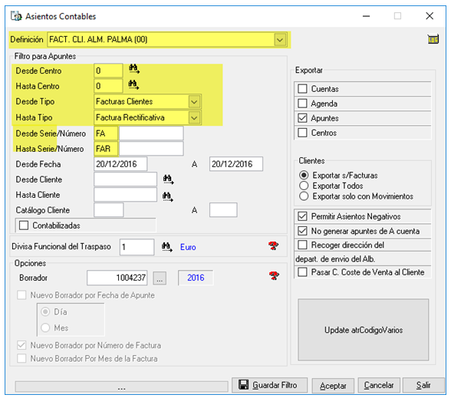This screenshot has width=451, height=398.
Task: Tick the Contabilizadas checkbox
Action: pyautogui.click(x=24, y=225)
